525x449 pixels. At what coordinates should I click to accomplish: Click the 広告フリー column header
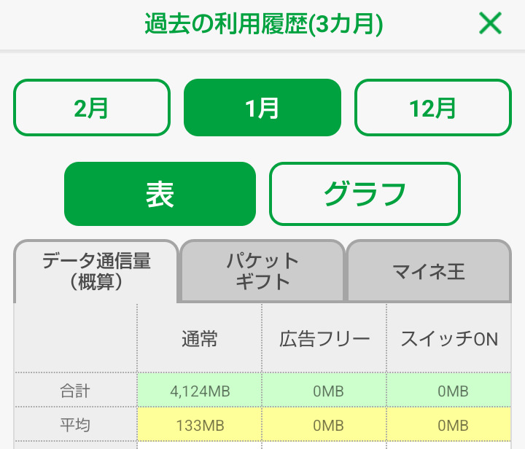click(324, 339)
